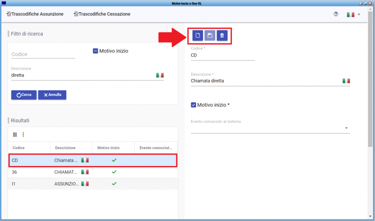Screen dimensions: 375x221
Task: Click the Codice filter input field
Action: click(43, 55)
